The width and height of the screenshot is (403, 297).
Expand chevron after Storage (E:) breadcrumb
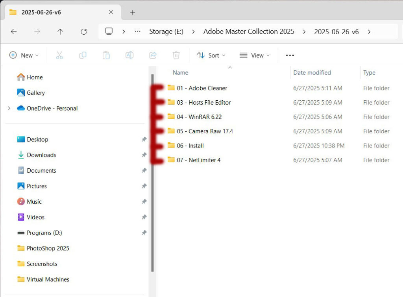[x=193, y=31]
